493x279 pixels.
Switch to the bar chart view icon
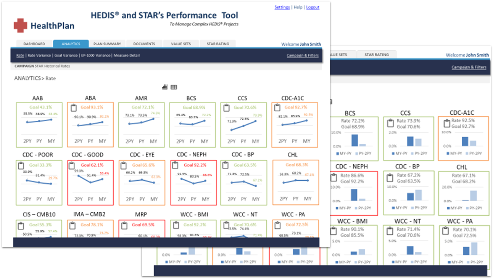click(165, 87)
